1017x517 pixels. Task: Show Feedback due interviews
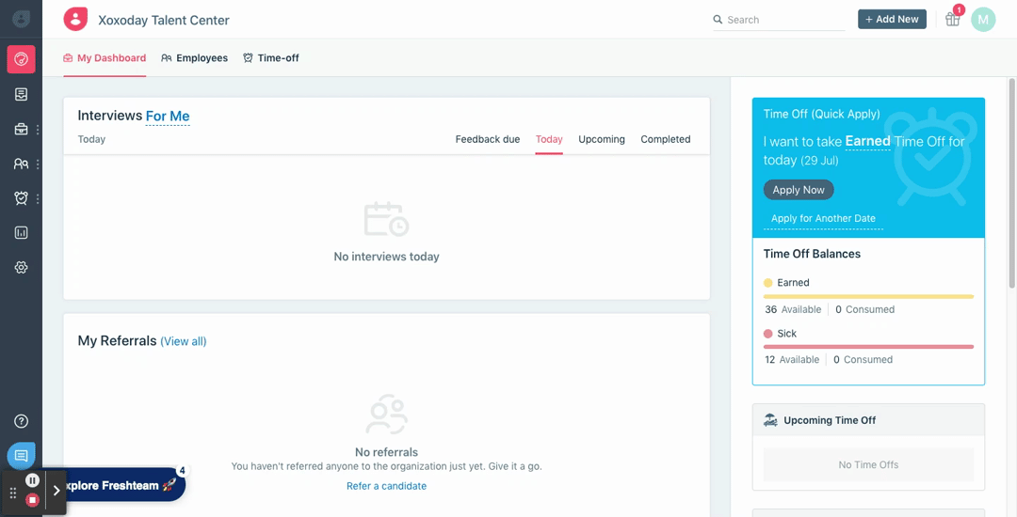pyautogui.click(x=488, y=139)
